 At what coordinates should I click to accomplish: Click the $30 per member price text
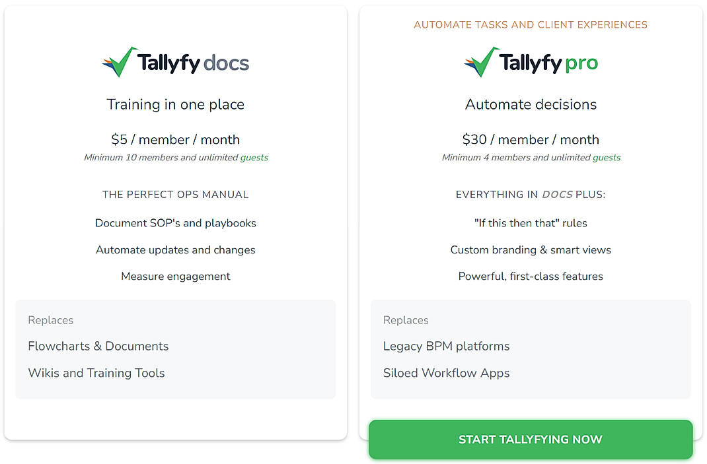[531, 139]
